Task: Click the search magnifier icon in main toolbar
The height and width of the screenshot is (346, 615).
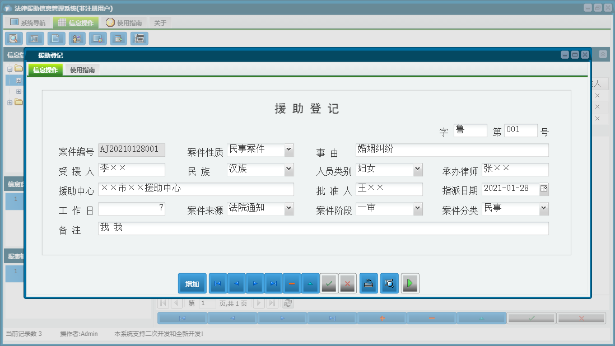Action: (14, 39)
